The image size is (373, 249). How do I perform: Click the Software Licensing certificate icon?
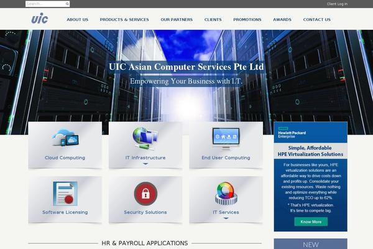pyautogui.click(x=65, y=194)
